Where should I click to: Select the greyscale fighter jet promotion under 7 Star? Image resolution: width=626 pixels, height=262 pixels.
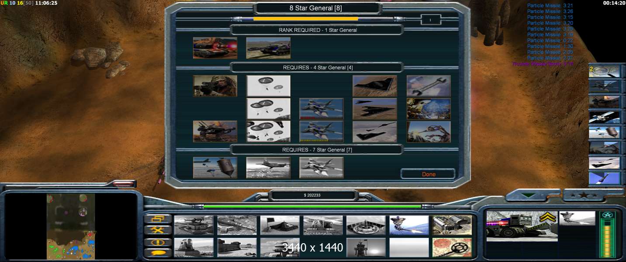tap(322, 168)
